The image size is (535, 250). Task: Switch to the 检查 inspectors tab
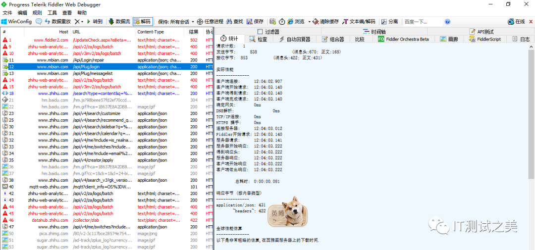tap(258, 39)
